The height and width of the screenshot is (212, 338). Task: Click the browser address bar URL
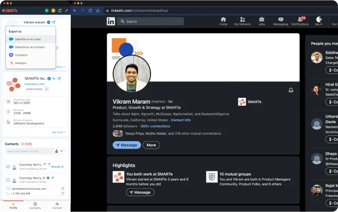coord(139,11)
